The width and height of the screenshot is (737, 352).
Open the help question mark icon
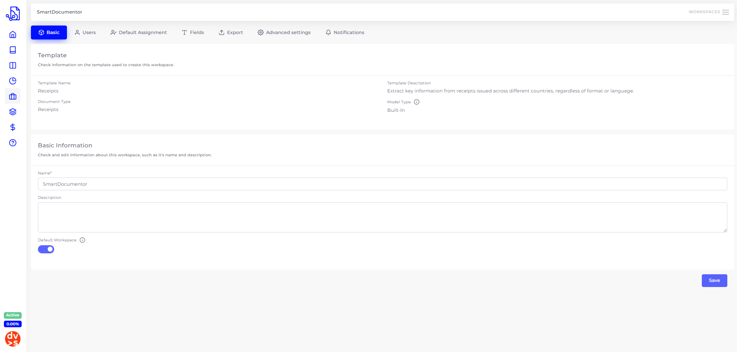(13, 143)
